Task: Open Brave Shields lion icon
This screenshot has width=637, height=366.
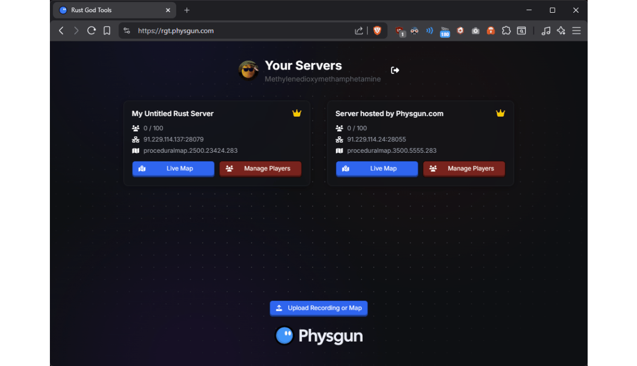Action: (377, 31)
